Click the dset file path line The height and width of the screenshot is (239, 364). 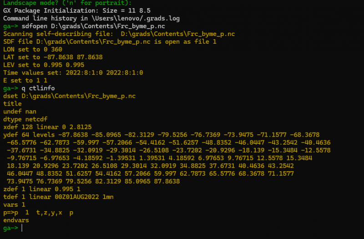(x=69, y=96)
